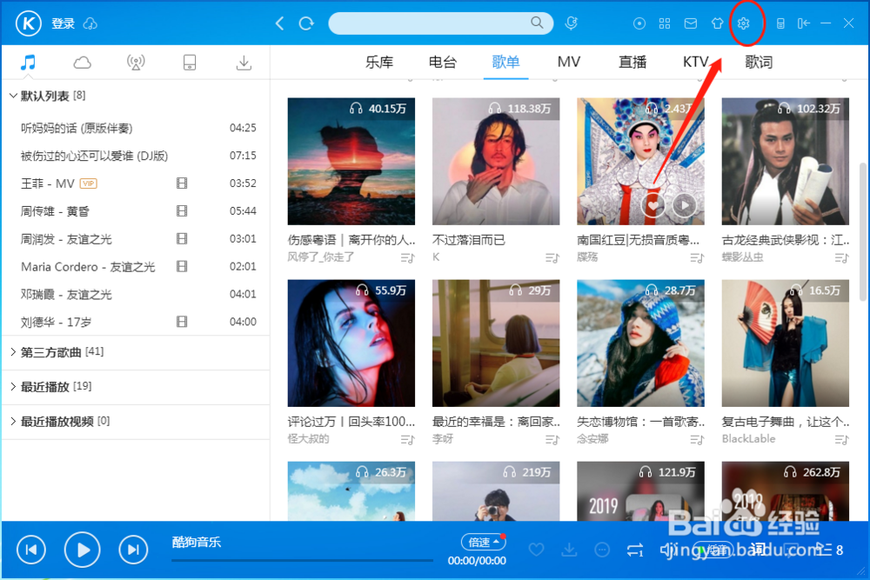Open the 直播 tab
This screenshot has height=580, width=870.
632,62
